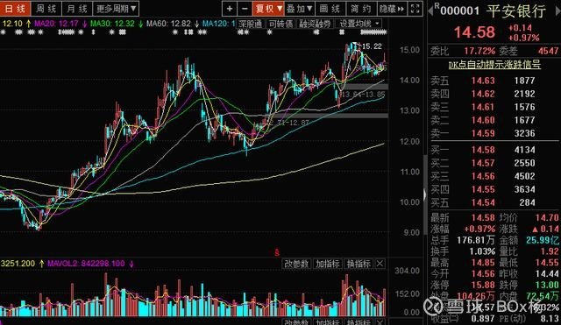
Task: Click the 15.22 high price marker
Action: coord(372,46)
